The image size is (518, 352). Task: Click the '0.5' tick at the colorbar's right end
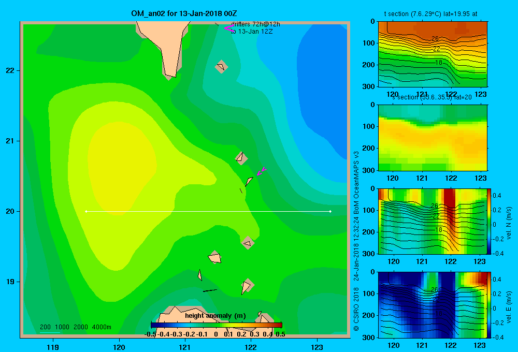(280, 334)
